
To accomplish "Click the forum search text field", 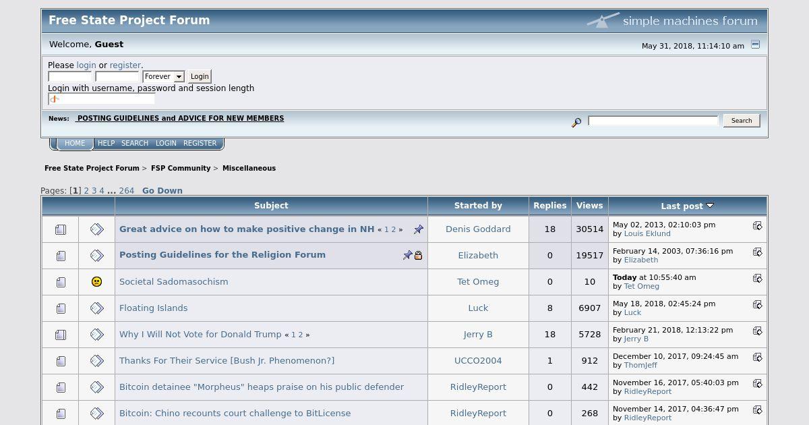I will click(x=653, y=121).
